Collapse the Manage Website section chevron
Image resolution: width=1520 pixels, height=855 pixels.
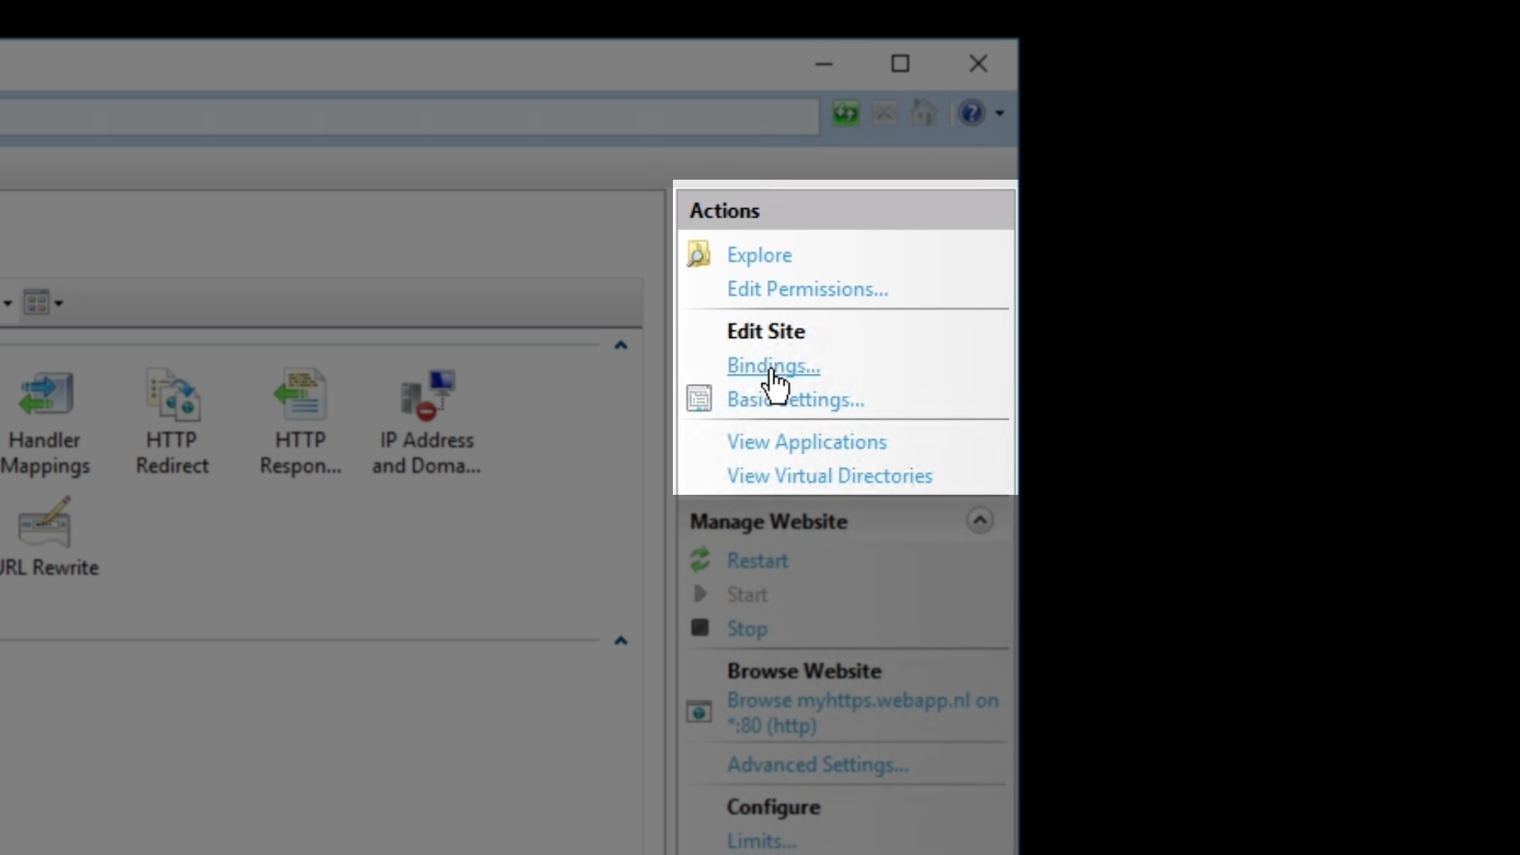[979, 521]
